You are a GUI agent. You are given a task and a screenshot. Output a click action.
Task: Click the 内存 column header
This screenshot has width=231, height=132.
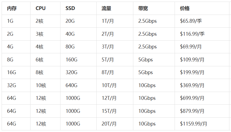click(12, 8)
